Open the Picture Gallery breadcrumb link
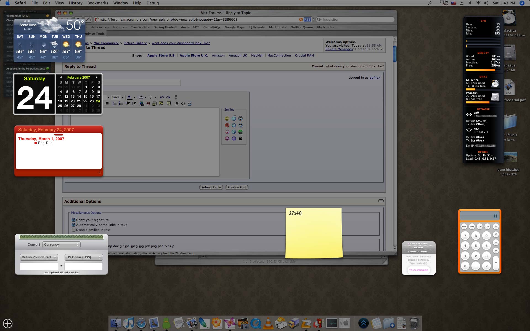Image resolution: width=530 pixels, height=331 pixels. pos(135,43)
